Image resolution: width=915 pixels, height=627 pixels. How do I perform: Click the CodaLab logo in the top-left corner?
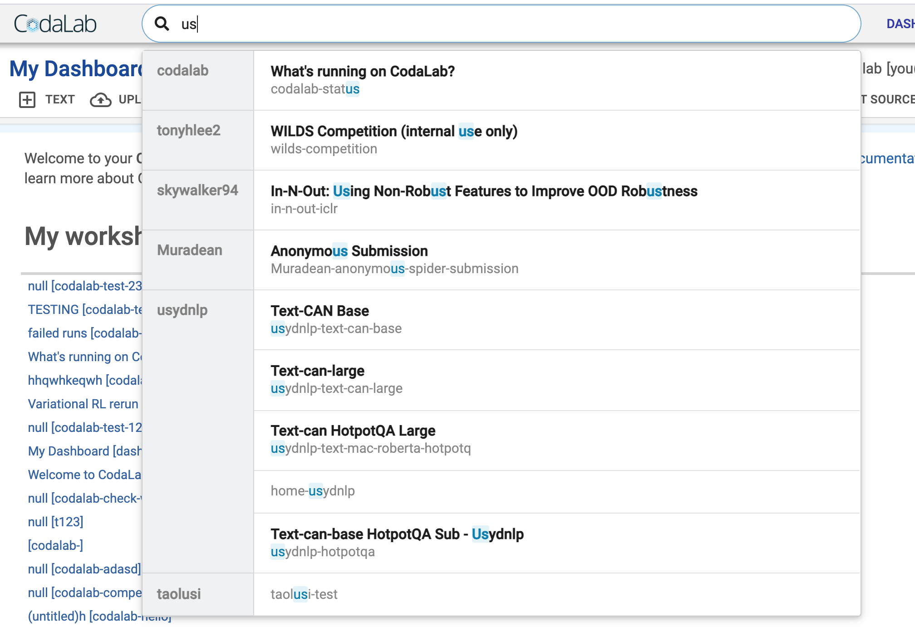(54, 24)
